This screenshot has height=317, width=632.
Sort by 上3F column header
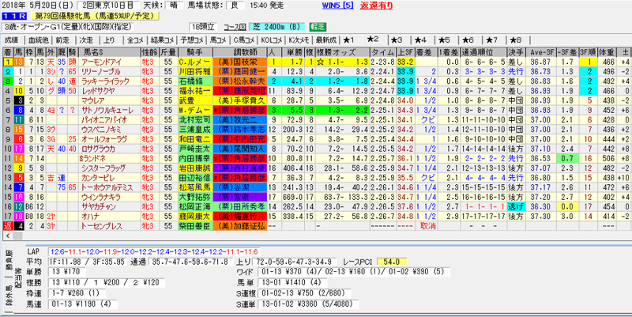coord(404,52)
